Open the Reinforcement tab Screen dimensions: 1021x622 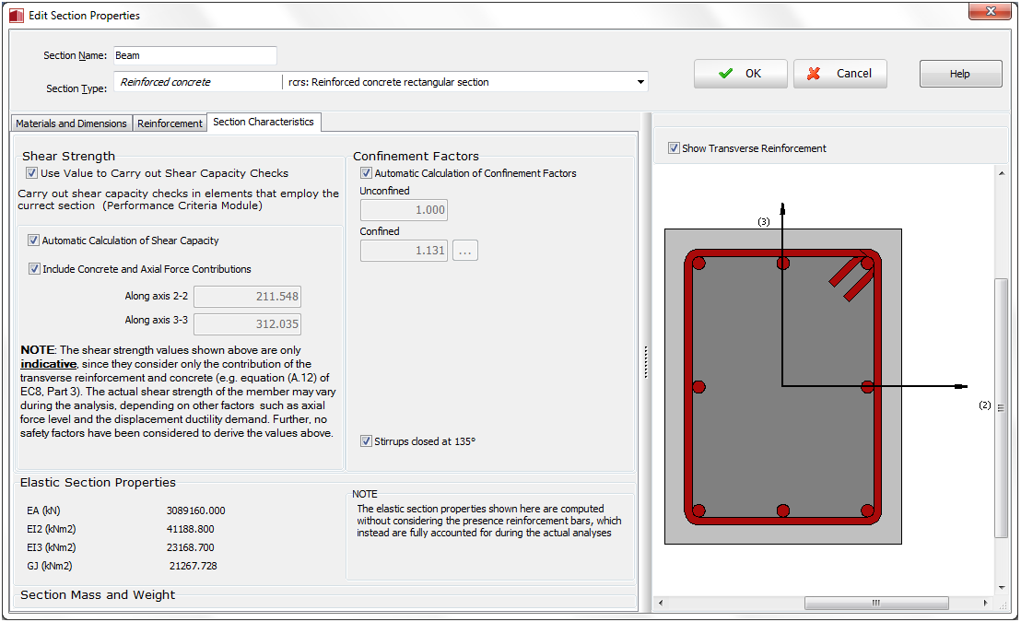click(x=170, y=123)
